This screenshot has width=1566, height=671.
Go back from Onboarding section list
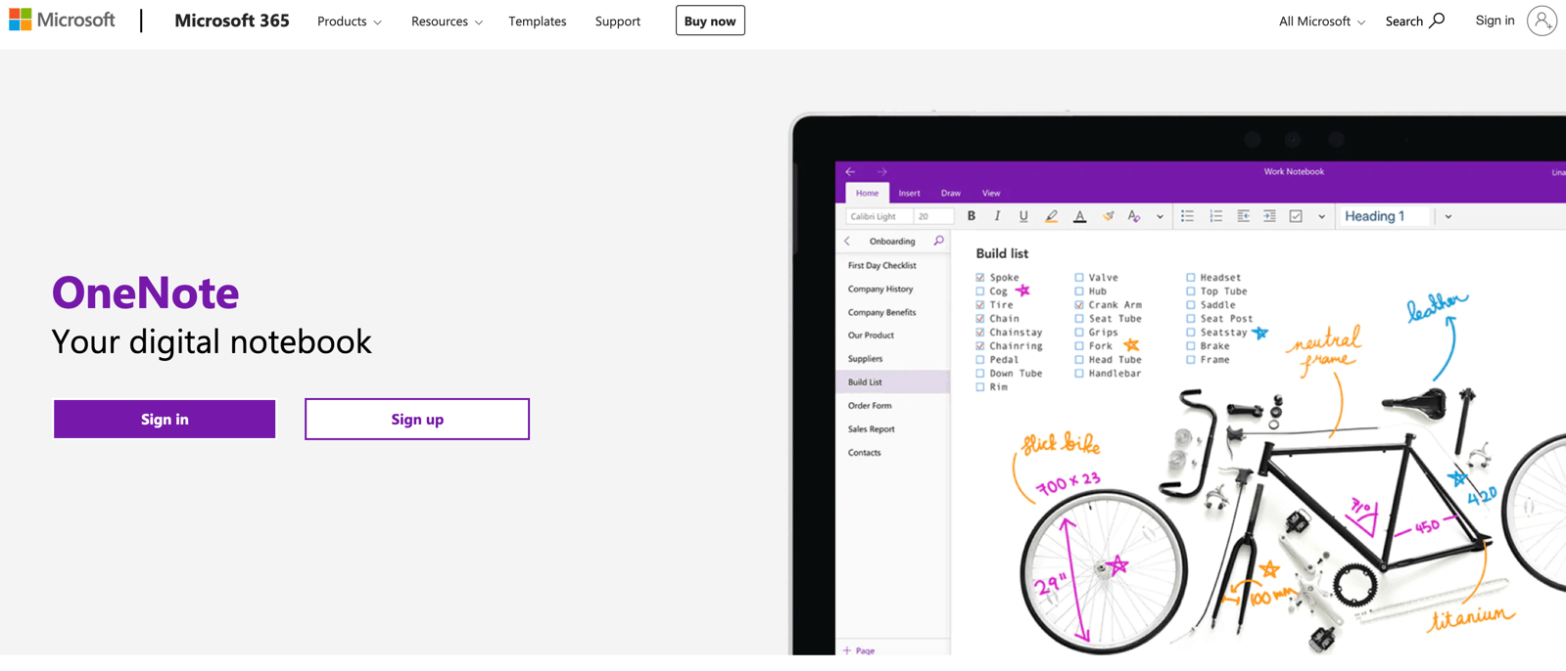[847, 241]
